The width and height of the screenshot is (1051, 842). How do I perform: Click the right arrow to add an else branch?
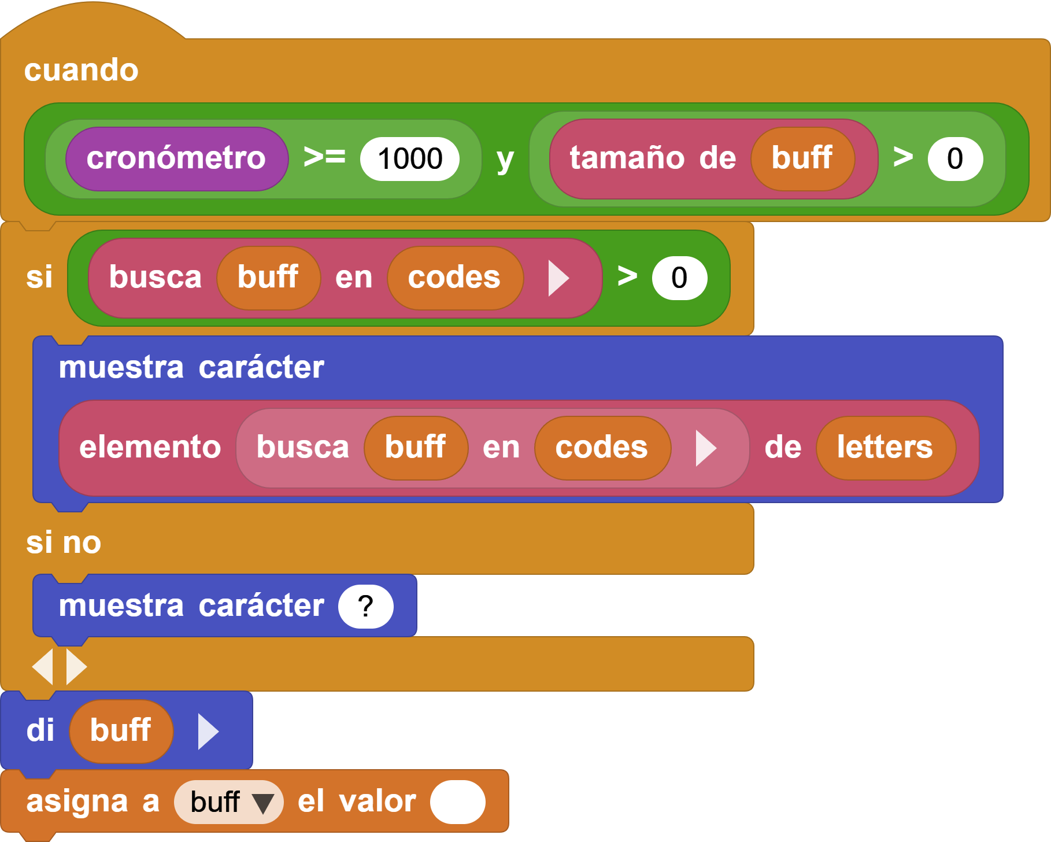76,666
